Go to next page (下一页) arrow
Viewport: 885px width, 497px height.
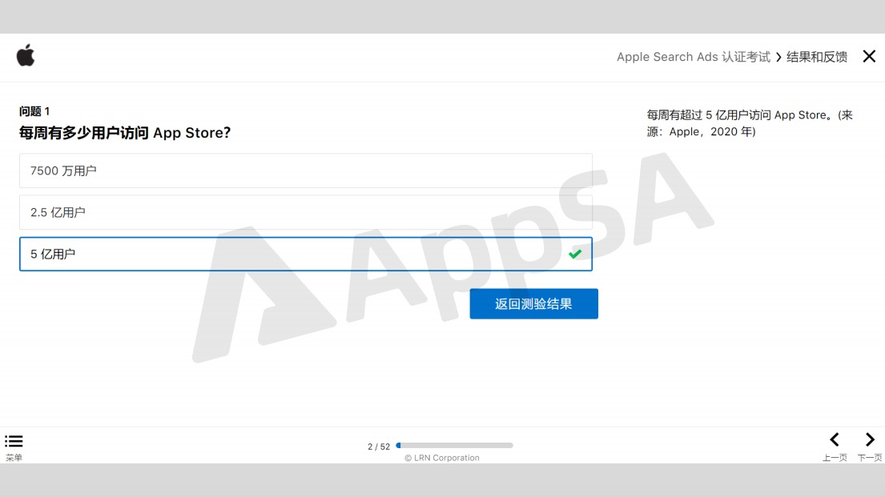point(870,439)
